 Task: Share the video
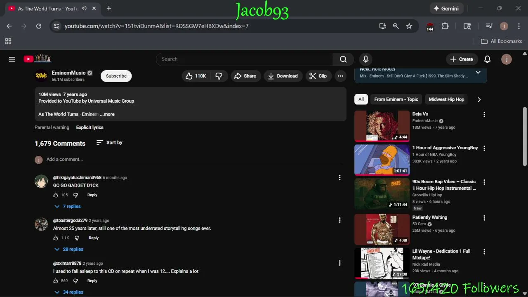pyautogui.click(x=245, y=76)
